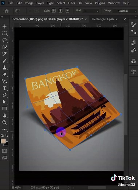Click the vertical scrollbar thumb

(x=126, y=104)
